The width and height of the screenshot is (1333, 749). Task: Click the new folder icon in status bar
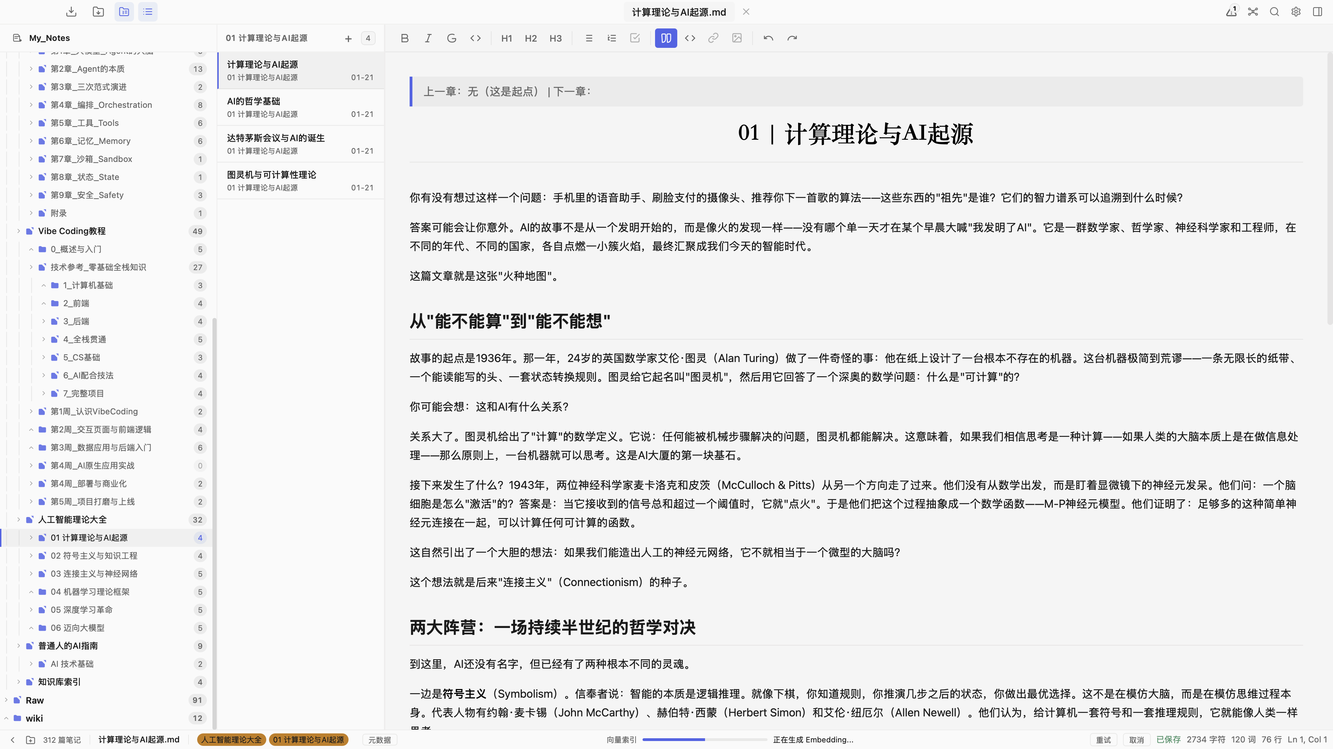tap(31, 740)
